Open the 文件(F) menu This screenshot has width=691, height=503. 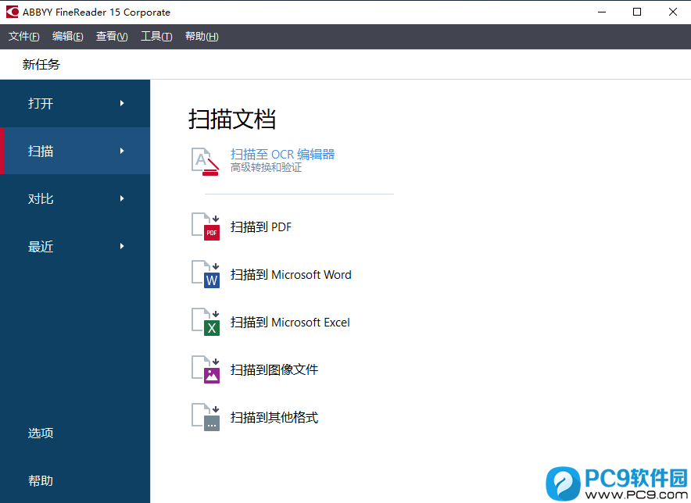coord(23,37)
